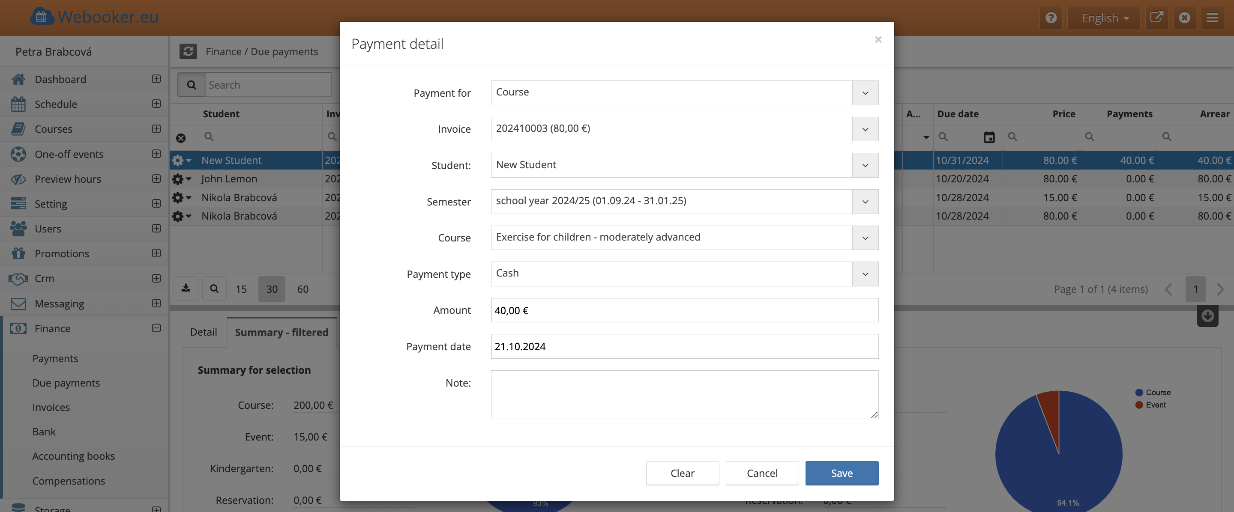Expand the Courses sidebar section

click(x=156, y=129)
